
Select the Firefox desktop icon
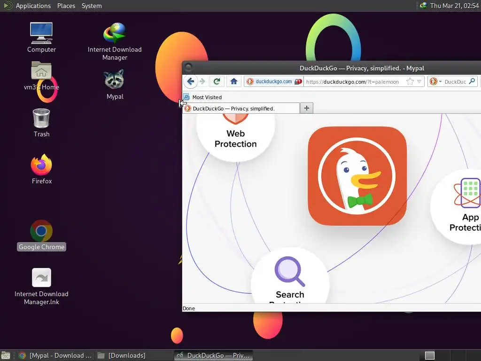41,169
